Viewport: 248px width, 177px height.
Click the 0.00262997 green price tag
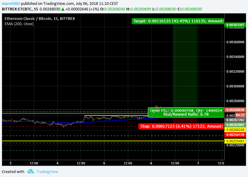click(235, 125)
